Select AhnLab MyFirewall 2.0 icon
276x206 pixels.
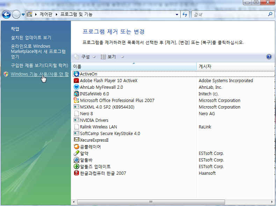tap(76, 87)
